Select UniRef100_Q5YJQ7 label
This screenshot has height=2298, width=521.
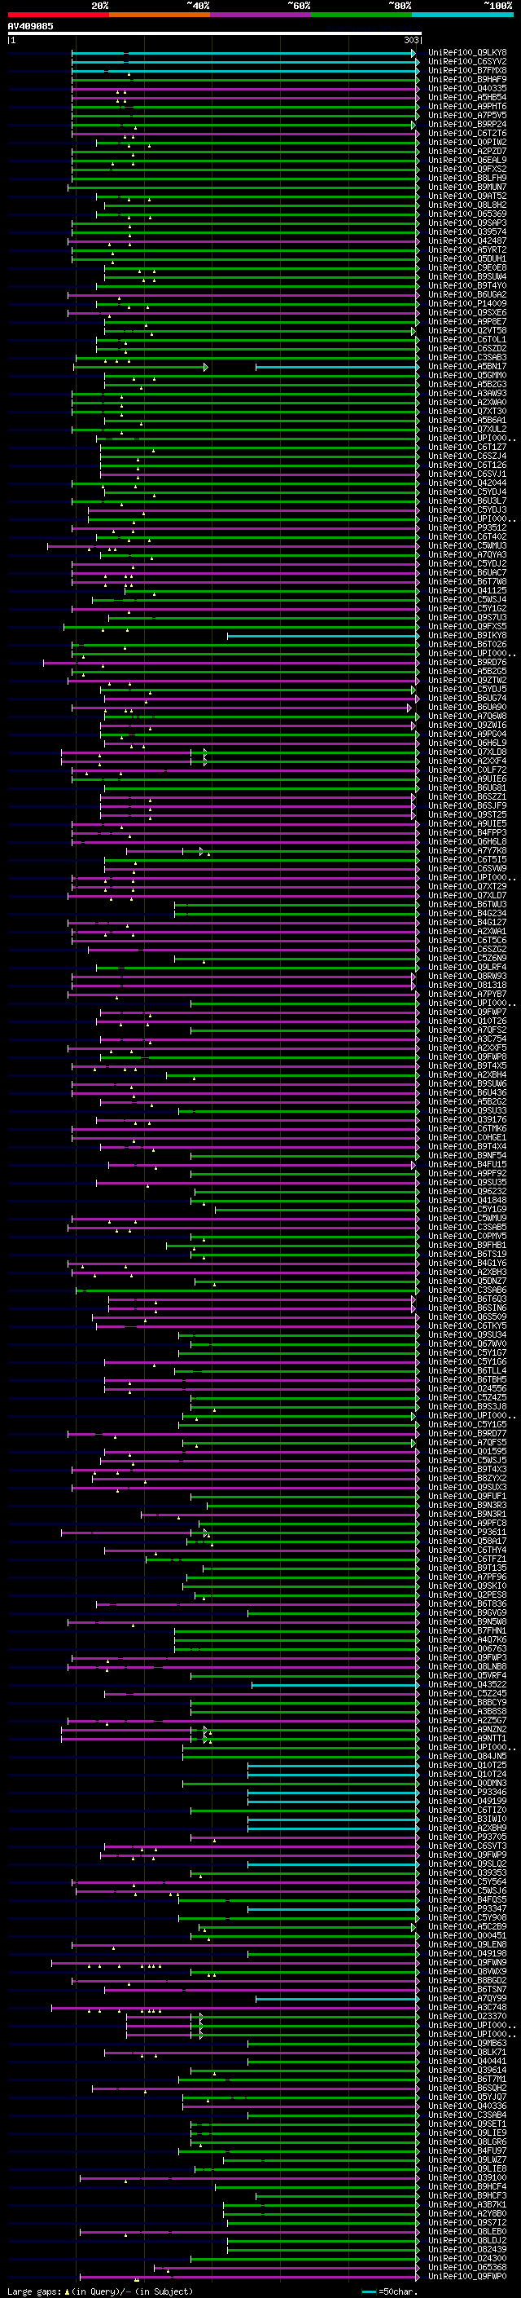[467, 2097]
